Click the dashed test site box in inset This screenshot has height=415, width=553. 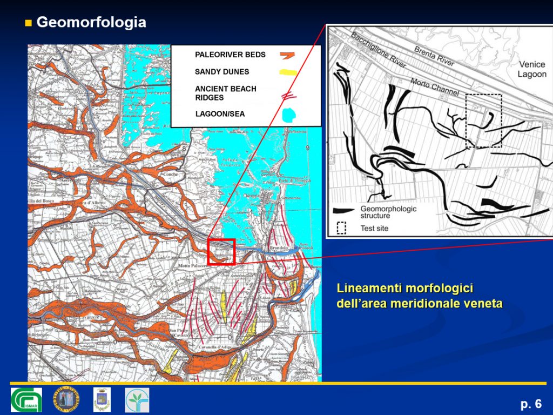click(x=483, y=121)
